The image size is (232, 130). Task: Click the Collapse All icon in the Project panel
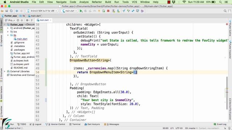pos(22,20)
